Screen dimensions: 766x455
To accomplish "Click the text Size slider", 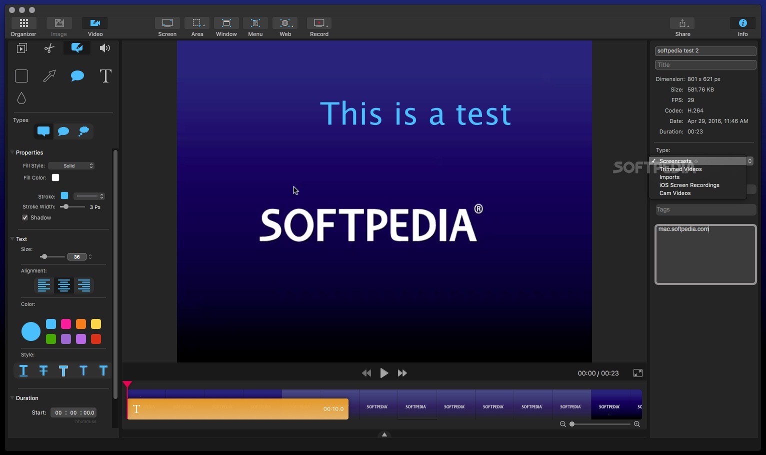I will (x=52, y=256).
